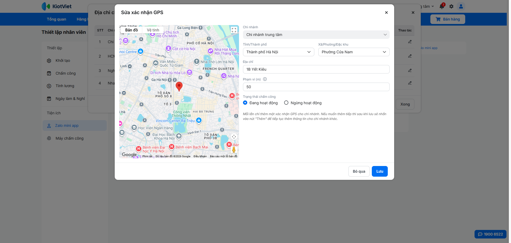Click the Zalo mini app link in background
The width and height of the screenshot is (511, 243).
tap(429, 48)
